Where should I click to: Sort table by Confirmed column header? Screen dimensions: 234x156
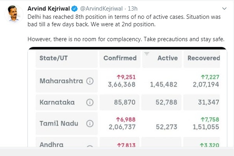coord(120,58)
